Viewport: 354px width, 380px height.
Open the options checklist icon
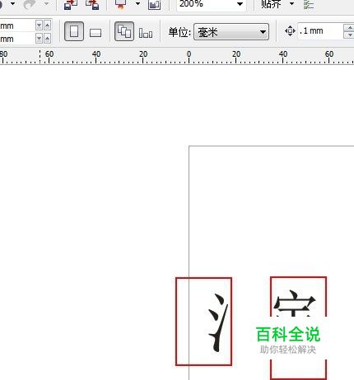click(x=309, y=4)
